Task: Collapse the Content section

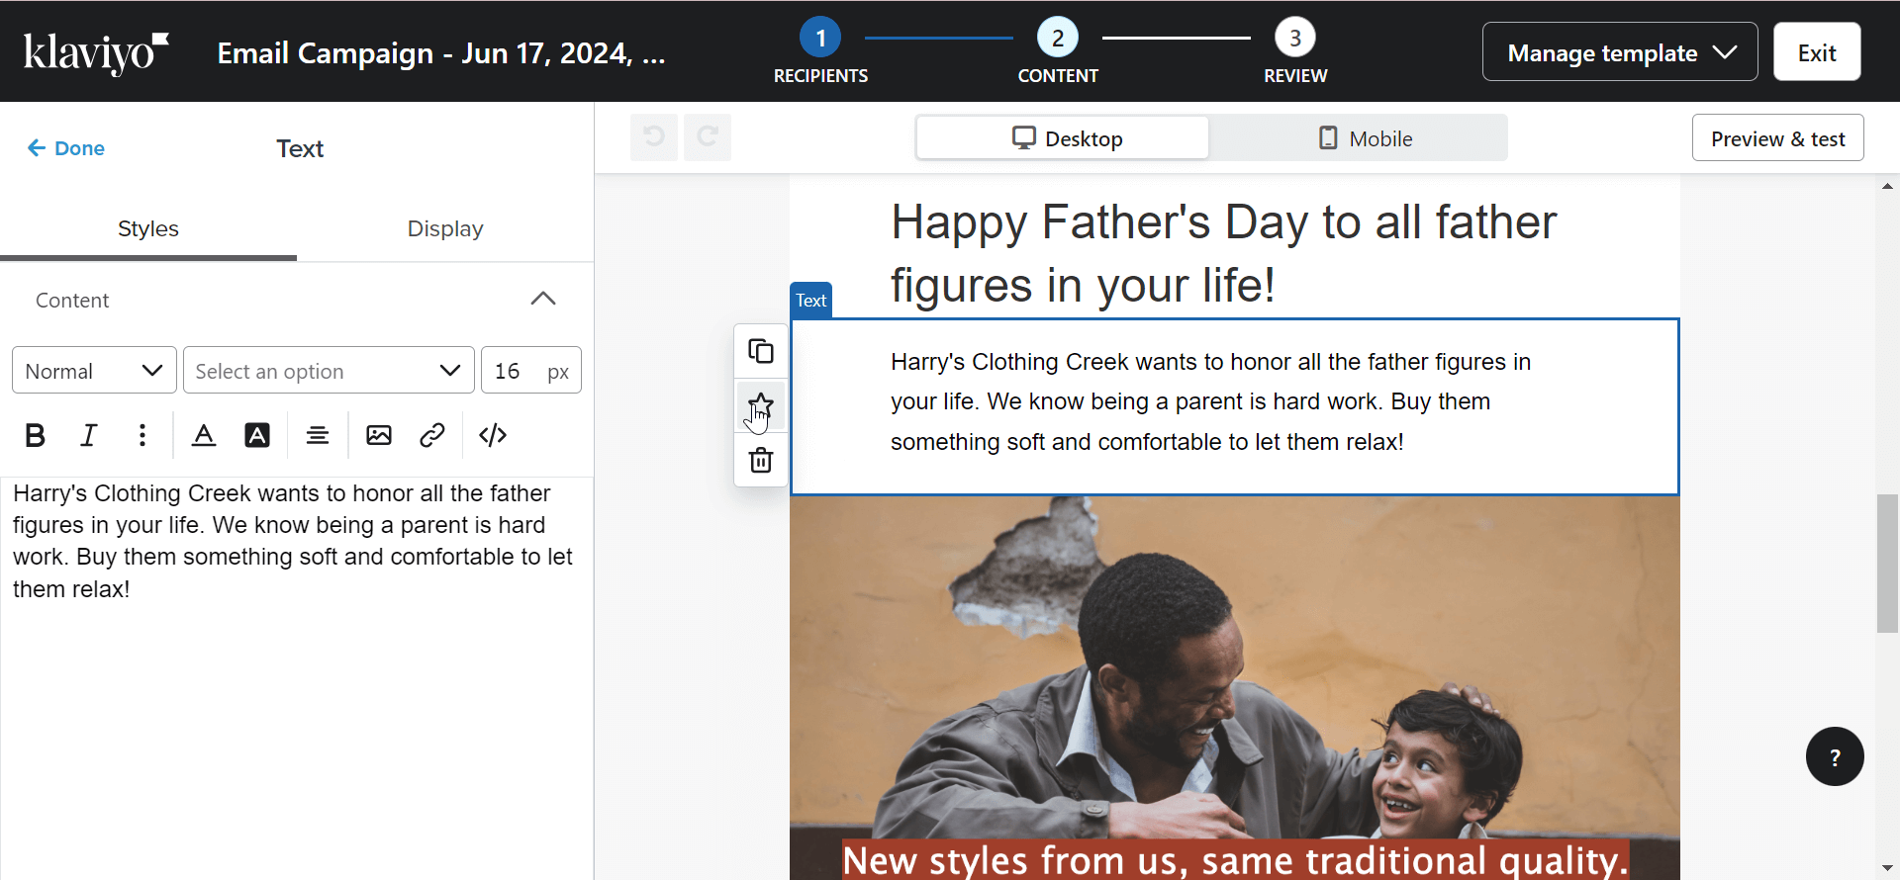Action: point(543,300)
